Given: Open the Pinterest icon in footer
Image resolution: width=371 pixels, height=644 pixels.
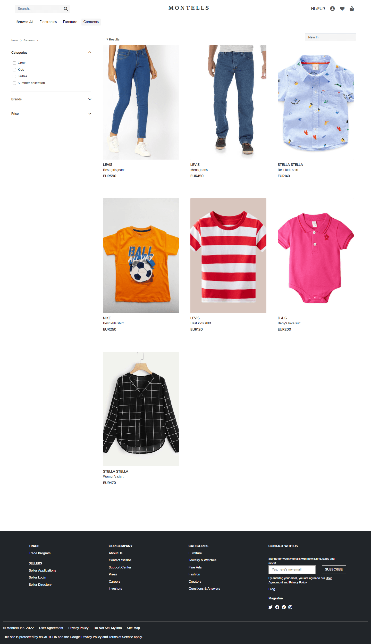Looking at the screenshot, I should click(284, 607).
